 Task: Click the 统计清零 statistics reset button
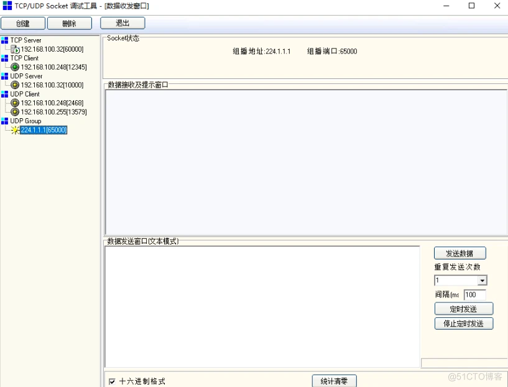pyautogui.click(x=334, y=381)
